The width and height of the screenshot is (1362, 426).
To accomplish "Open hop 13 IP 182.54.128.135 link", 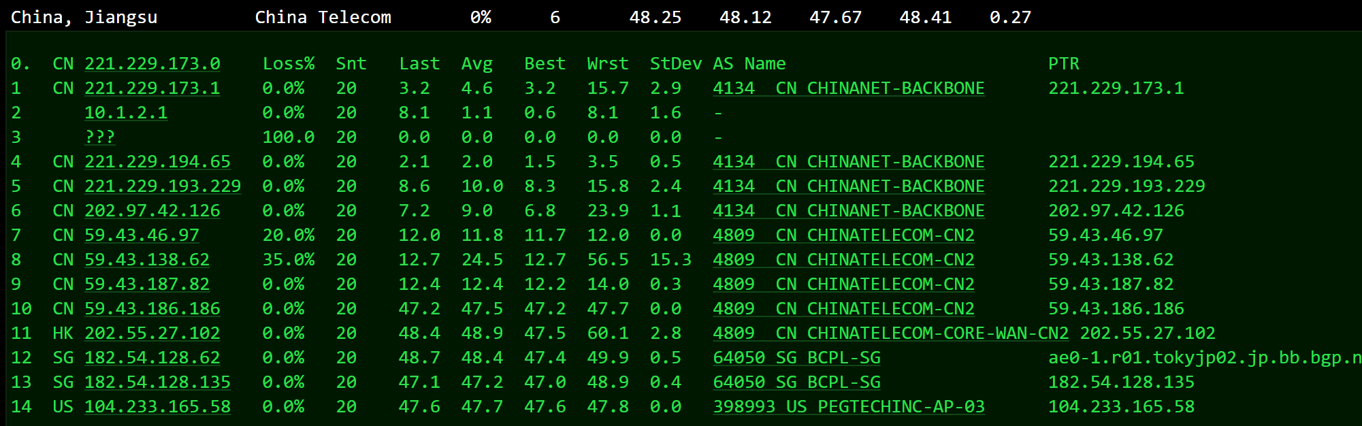I will point(157,382).
